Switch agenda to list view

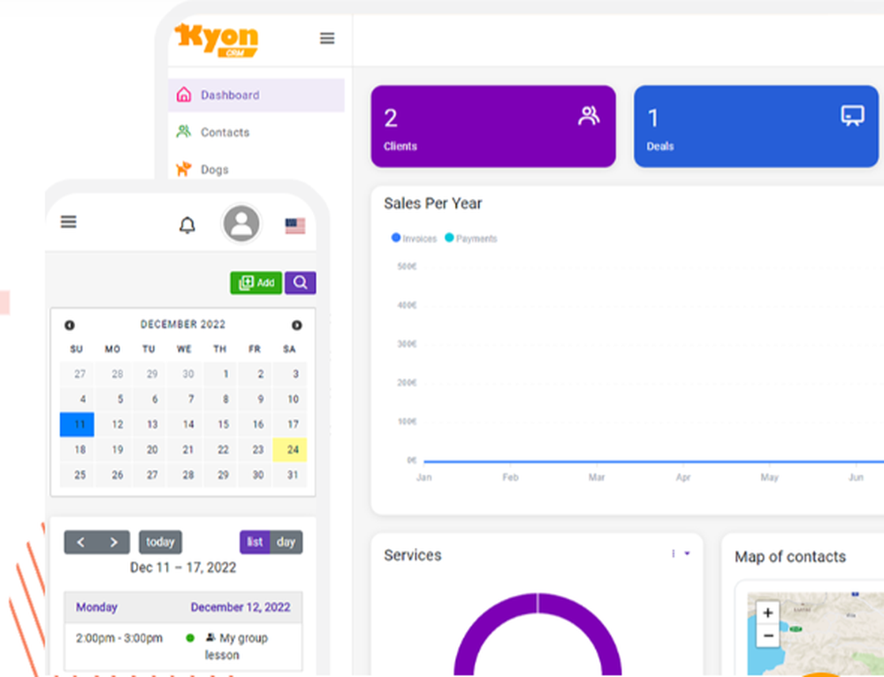(x=255, y=543)
